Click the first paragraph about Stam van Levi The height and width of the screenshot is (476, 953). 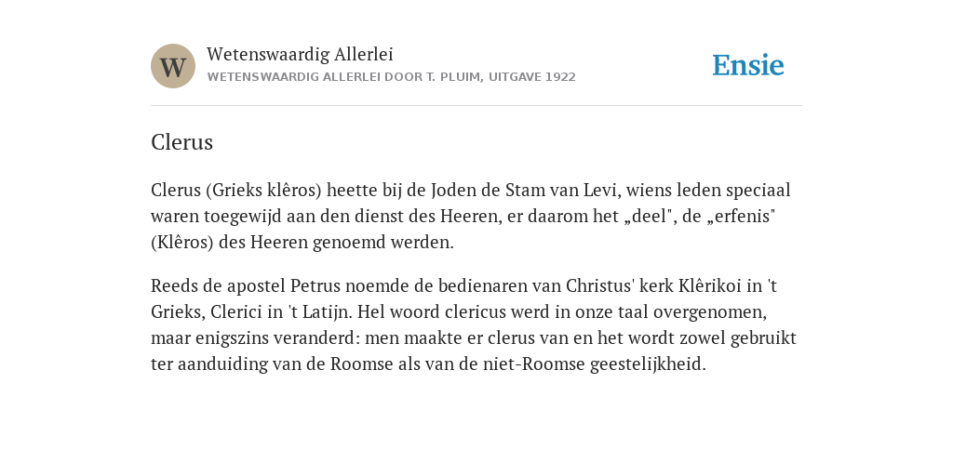(x=471, y=216)
